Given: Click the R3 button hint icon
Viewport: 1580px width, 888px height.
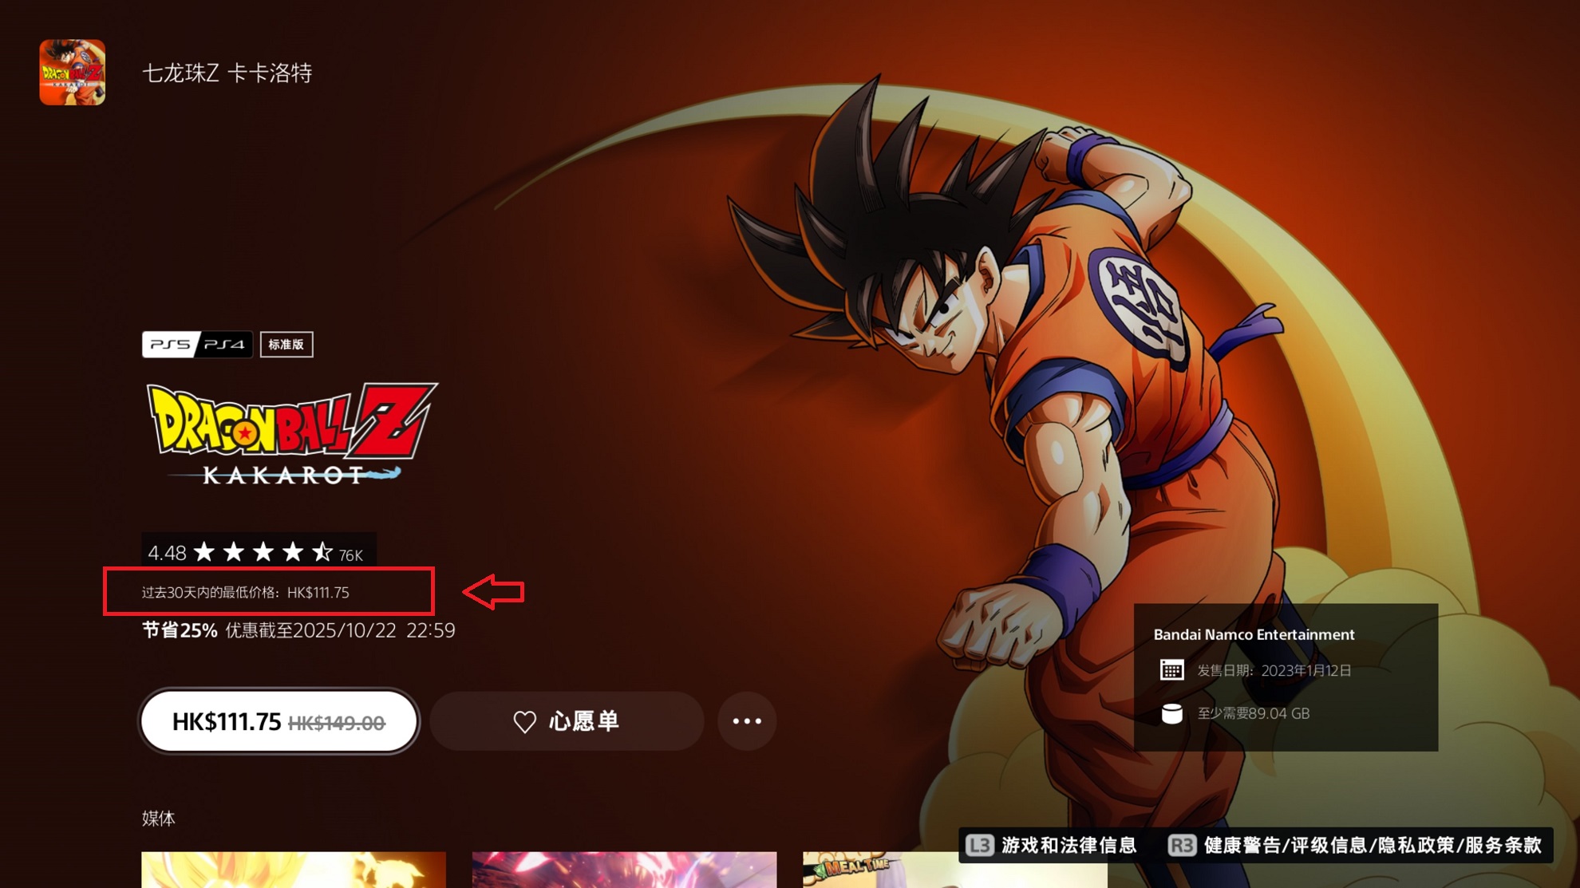Looking at the screenshot, I should [x=1182, y=845].
